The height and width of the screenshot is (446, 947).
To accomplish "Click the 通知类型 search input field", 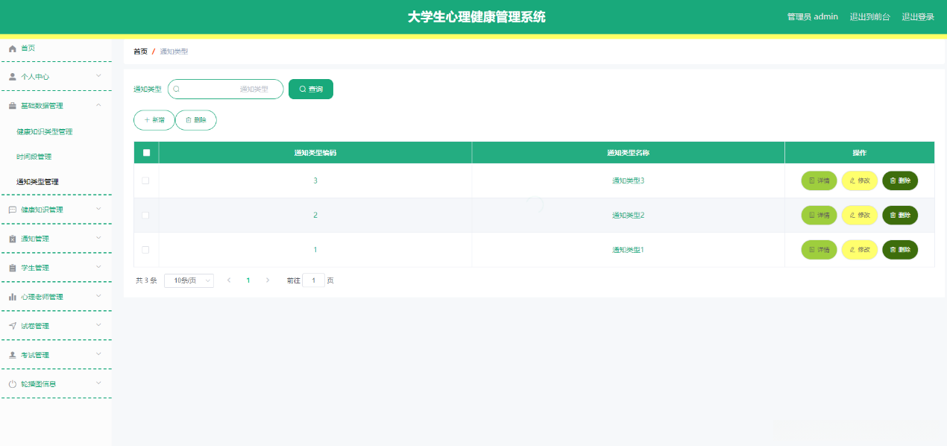I will [x=226, y=89].
